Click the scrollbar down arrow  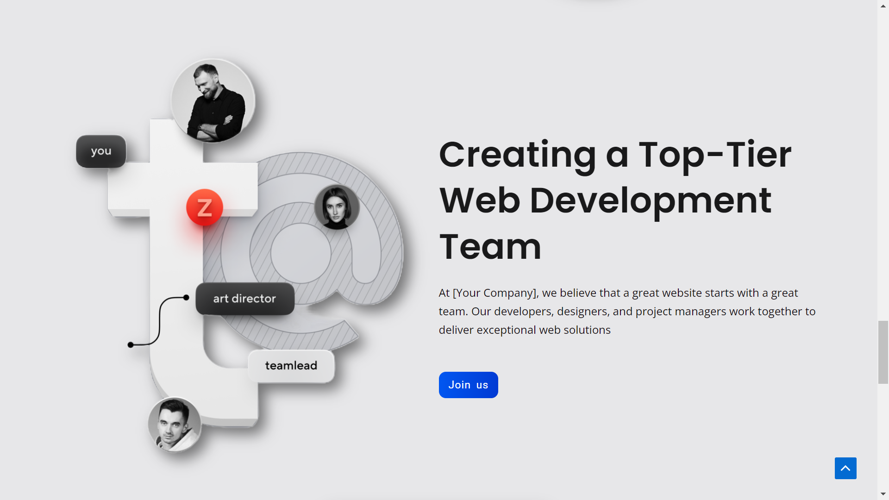coord(883,494)
